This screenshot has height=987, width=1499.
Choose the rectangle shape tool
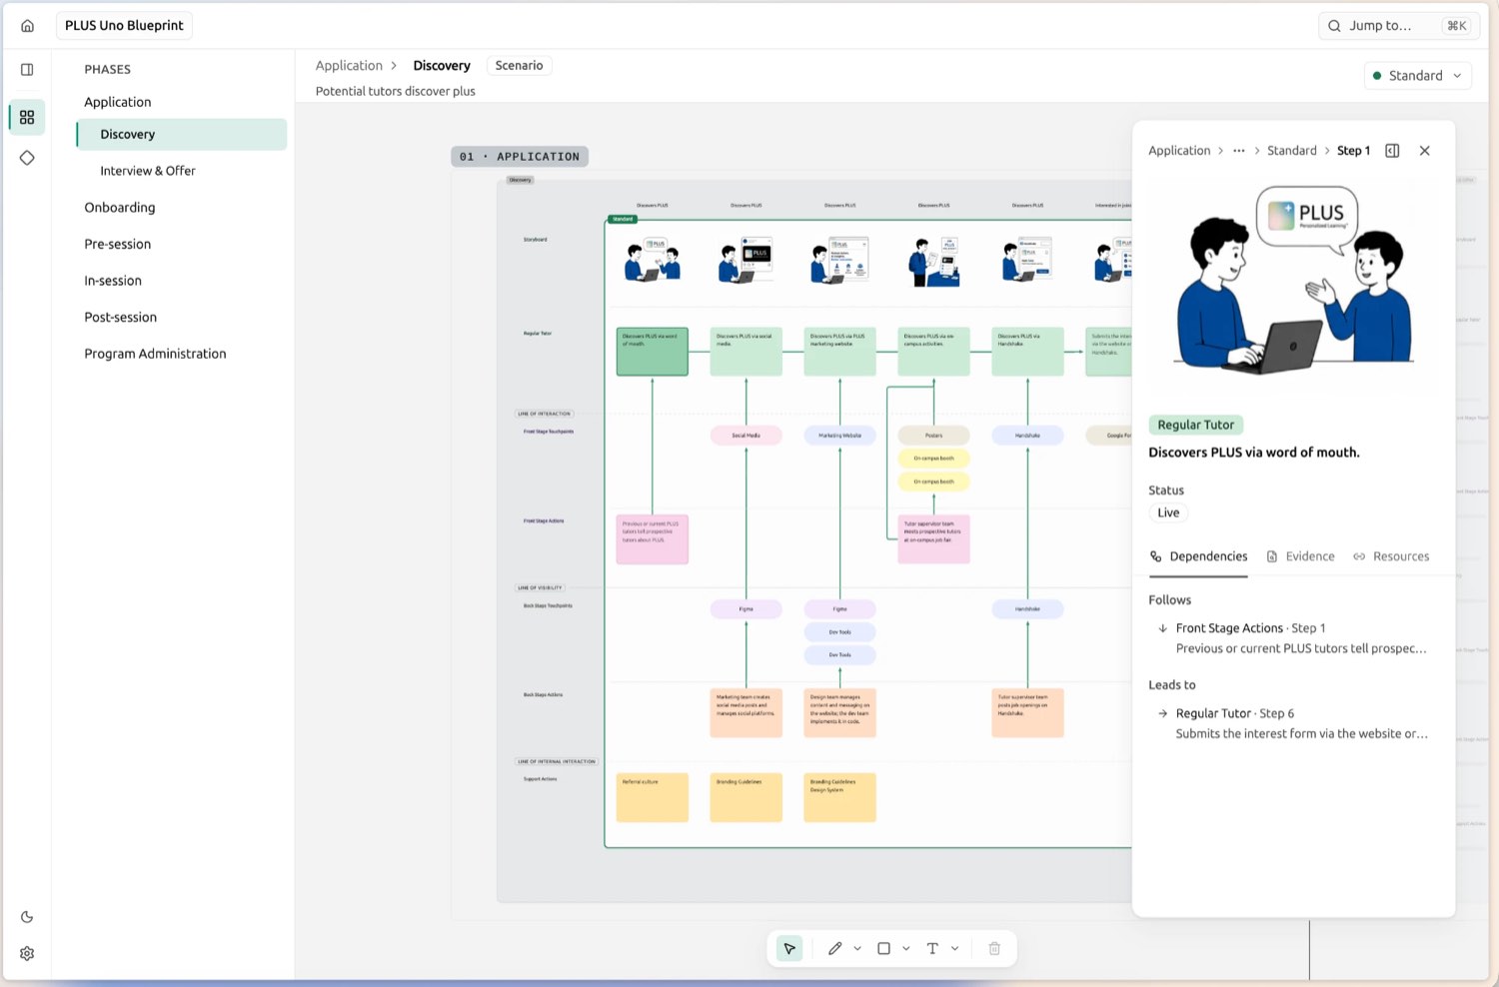click(x=883, y=948)
